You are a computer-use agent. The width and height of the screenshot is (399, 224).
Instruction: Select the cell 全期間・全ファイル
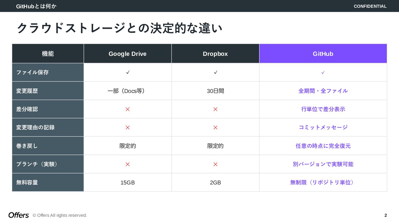click(x=323, y=91)
